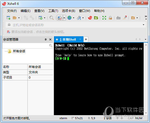Click the Find magnifier icon

[52, 18]
